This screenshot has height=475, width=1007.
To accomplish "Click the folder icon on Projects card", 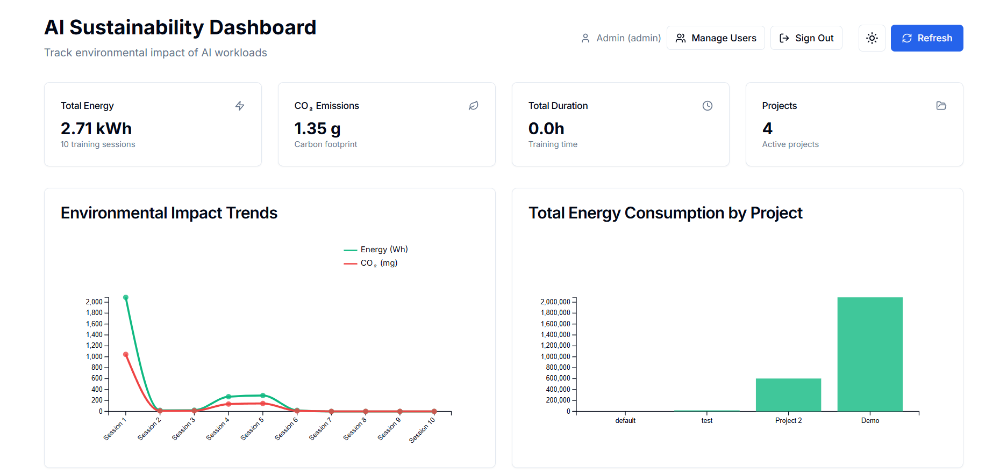I will coord(941,106).
